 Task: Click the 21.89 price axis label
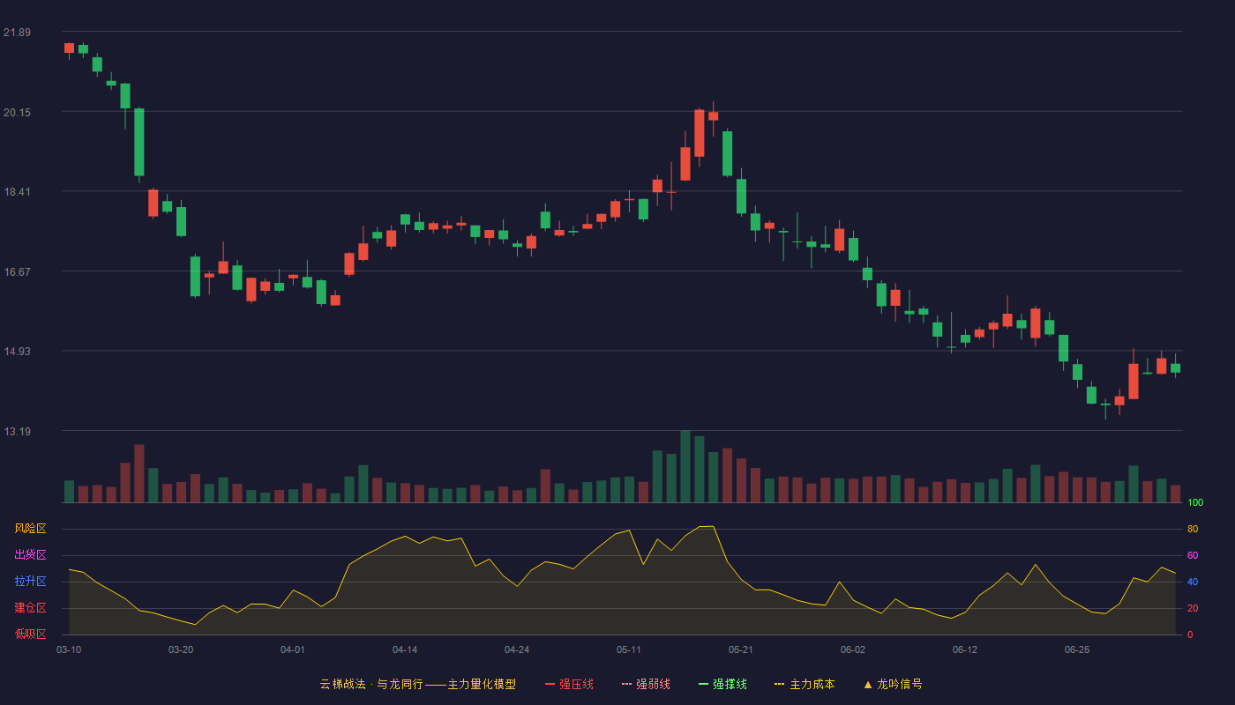coord(17,33)
